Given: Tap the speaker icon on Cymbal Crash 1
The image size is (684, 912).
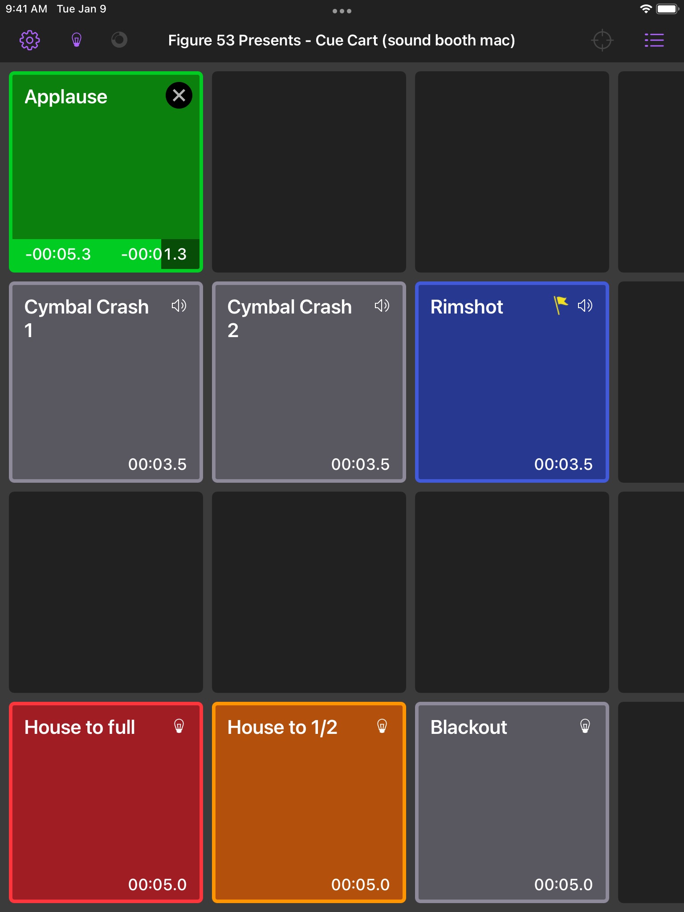Looking at the screenshot, I should (179, 305).
